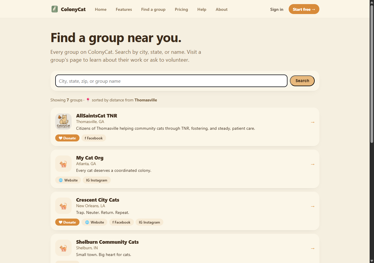This screenshot has height=263, width=374.
Task: Open the Shelburn Community Cats title
Action: click(107, 242)
